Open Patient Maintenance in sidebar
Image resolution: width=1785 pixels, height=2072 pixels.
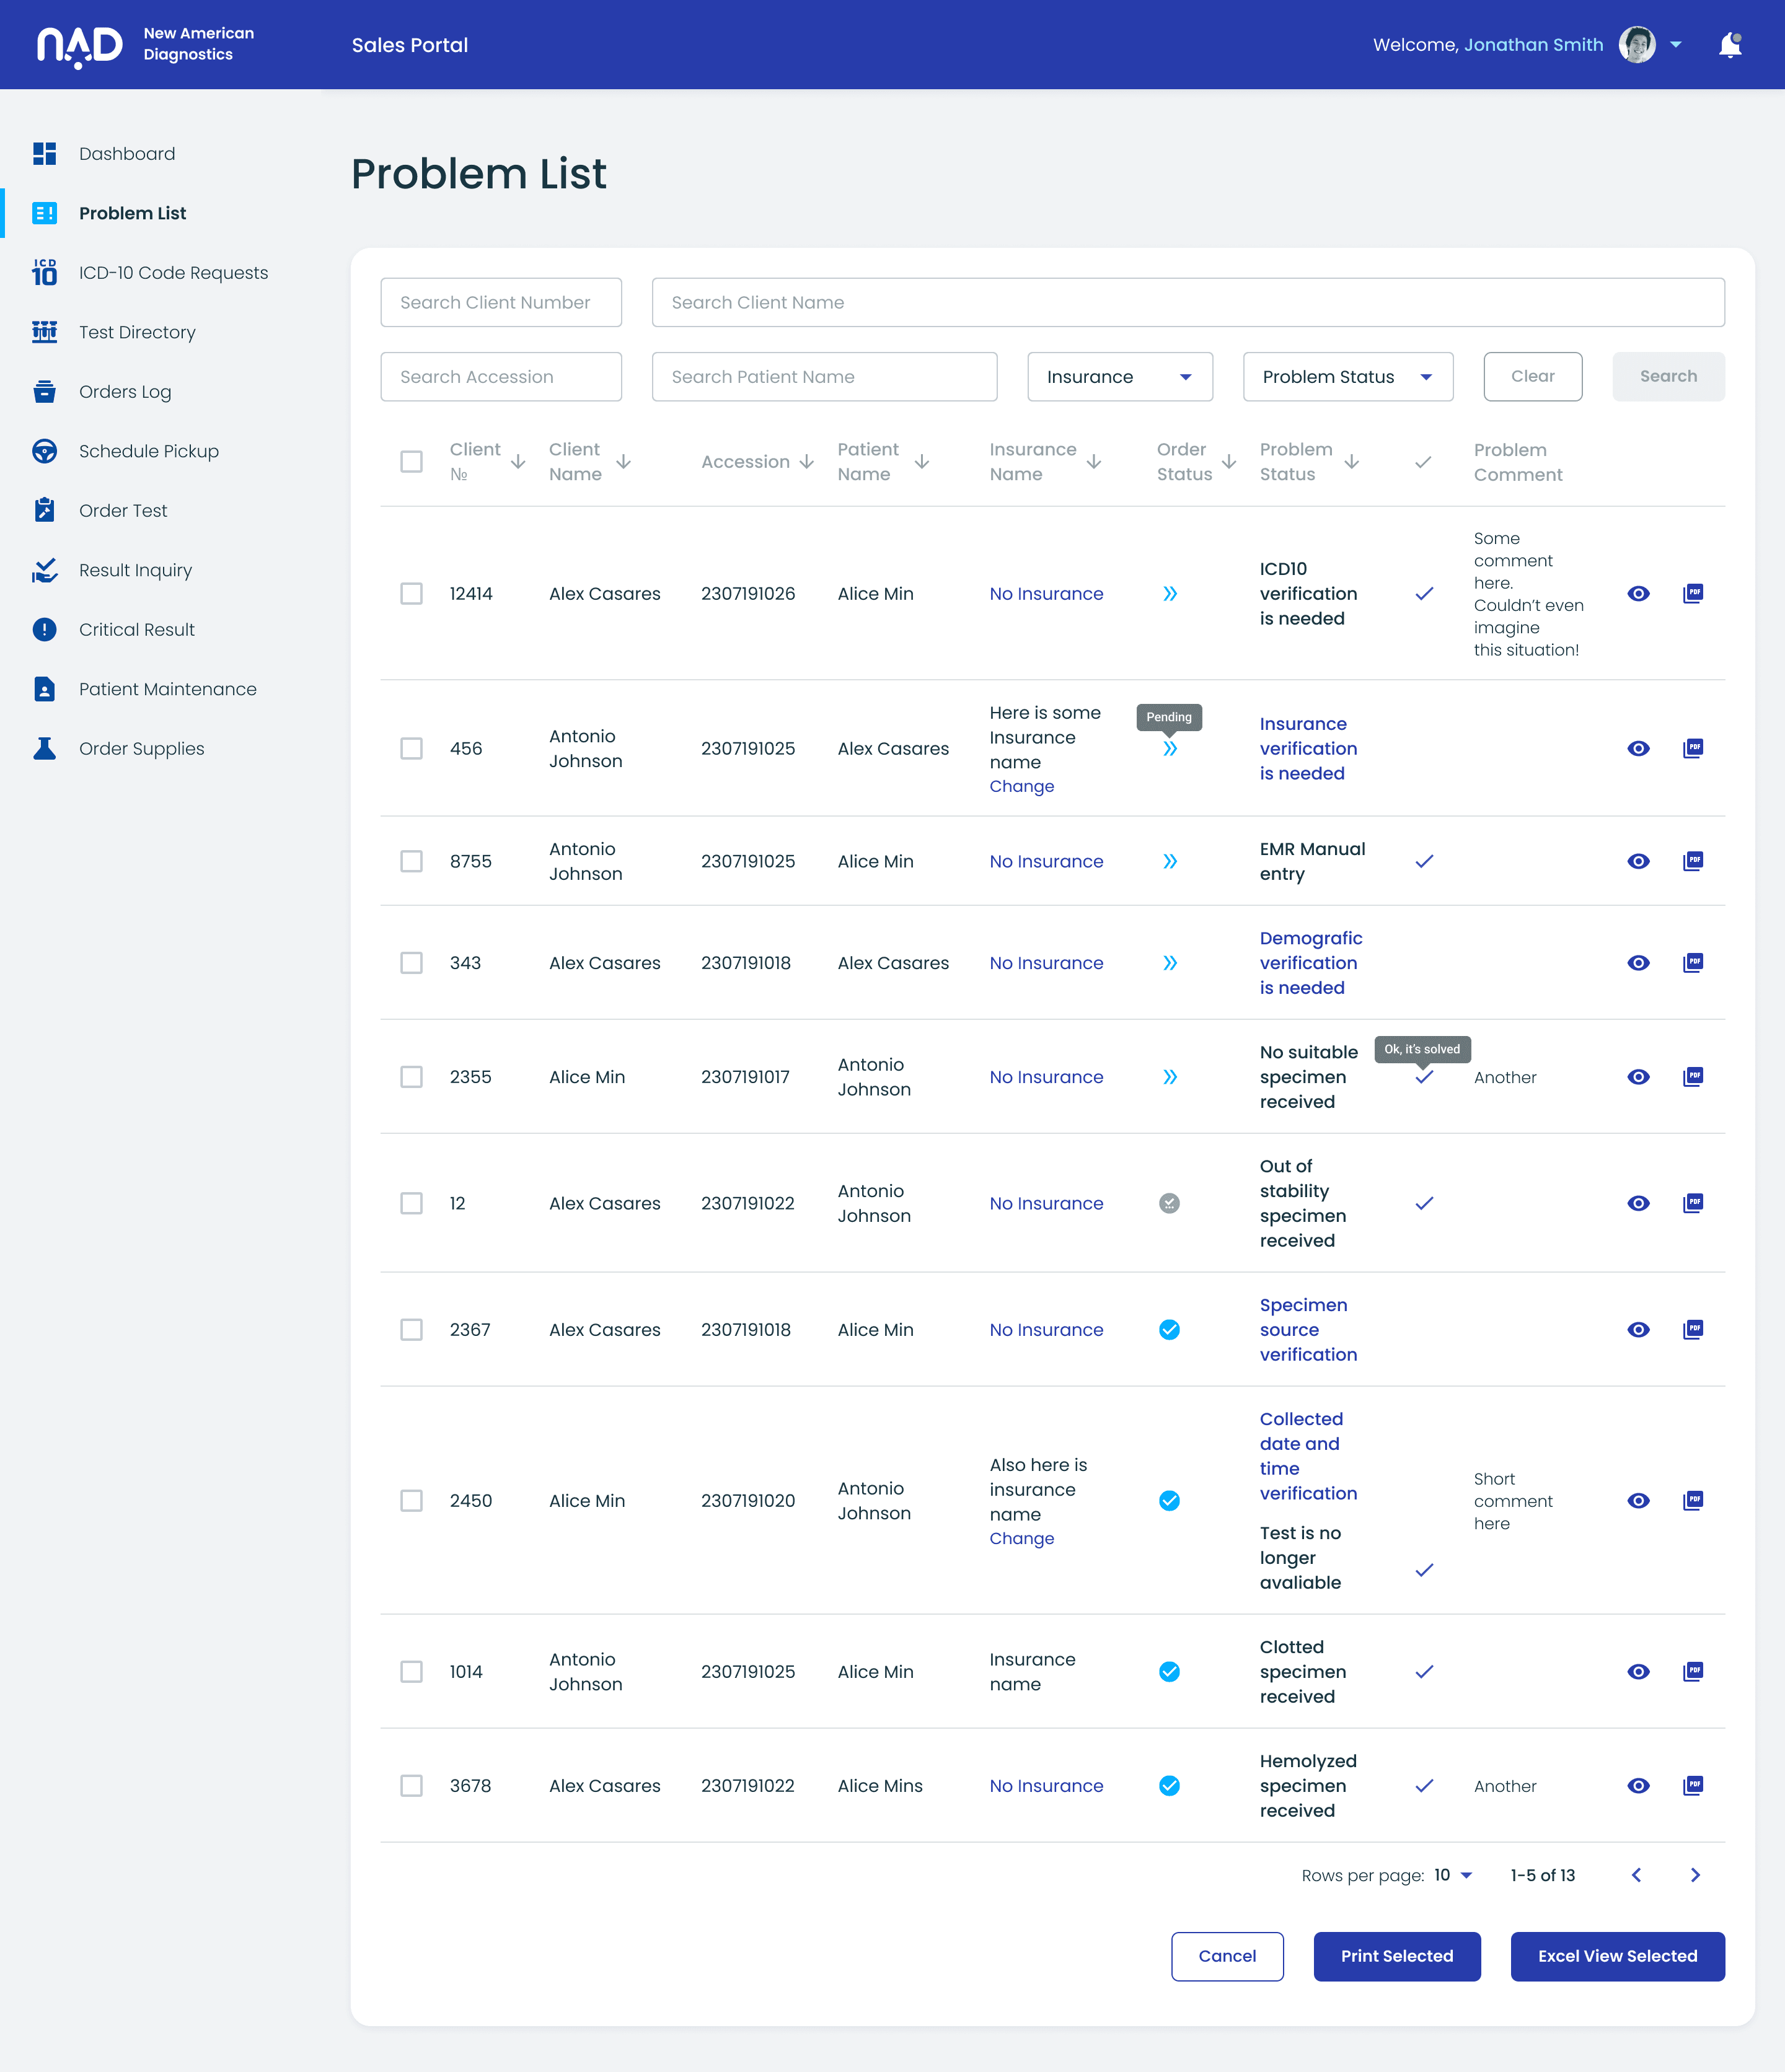coord(167,689)
